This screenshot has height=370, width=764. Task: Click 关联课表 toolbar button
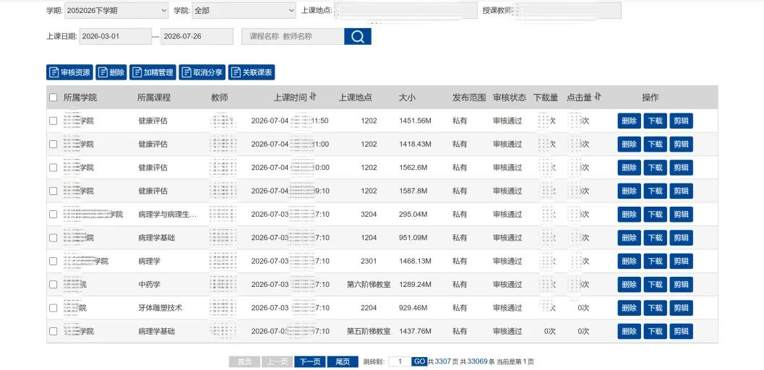point(252,72)
